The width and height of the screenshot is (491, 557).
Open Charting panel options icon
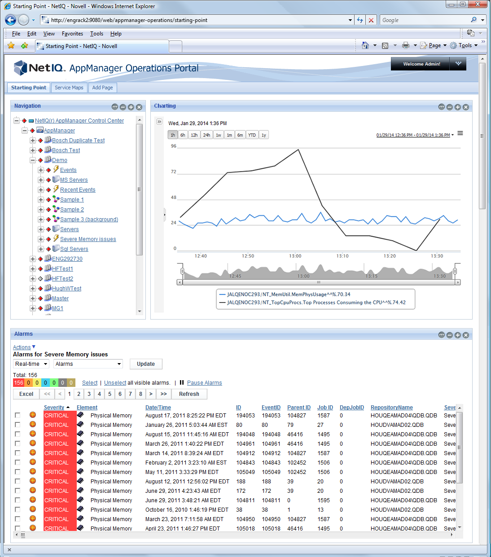click(442, 107)
